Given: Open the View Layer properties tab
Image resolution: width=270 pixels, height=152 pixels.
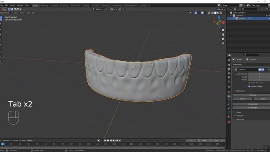Looking at the screenshot, I should pyautogui.click(x=229, y=73).
